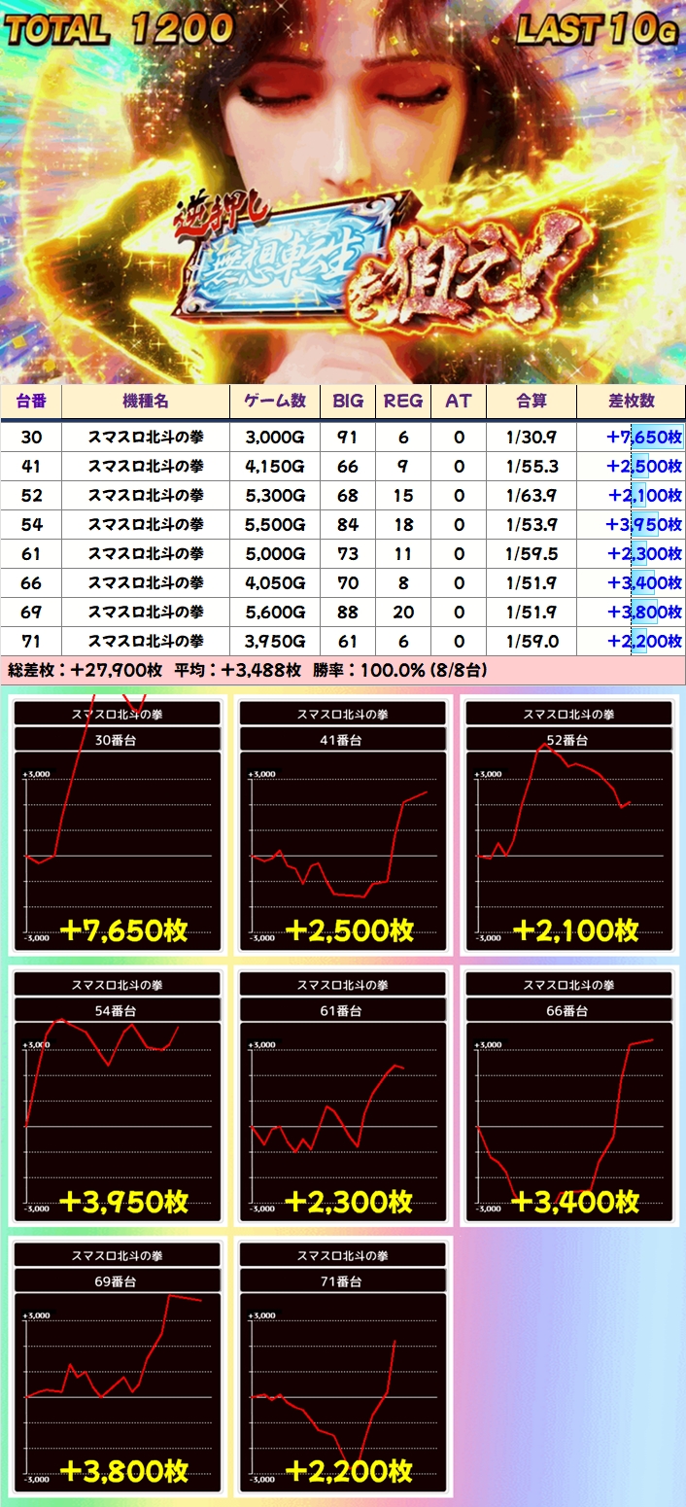Click the TOTAL 1200 counter
The width and height of the screenshot is (686, 1507).
point(120,28)
